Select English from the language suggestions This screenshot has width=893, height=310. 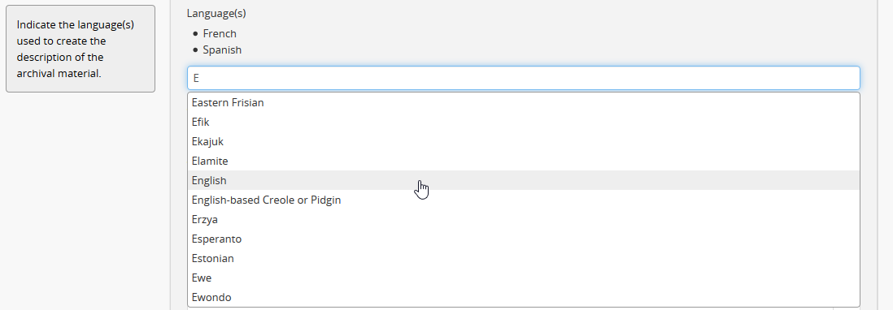click(x=524, y=180)
